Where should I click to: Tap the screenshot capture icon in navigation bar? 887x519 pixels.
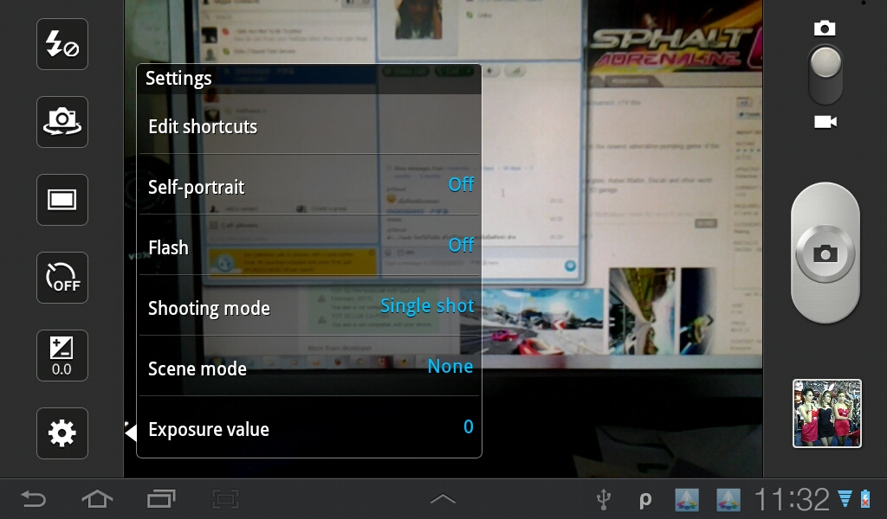[x=225, y=499]
